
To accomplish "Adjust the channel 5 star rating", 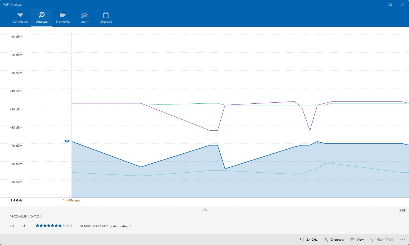I will click(54, 225).
